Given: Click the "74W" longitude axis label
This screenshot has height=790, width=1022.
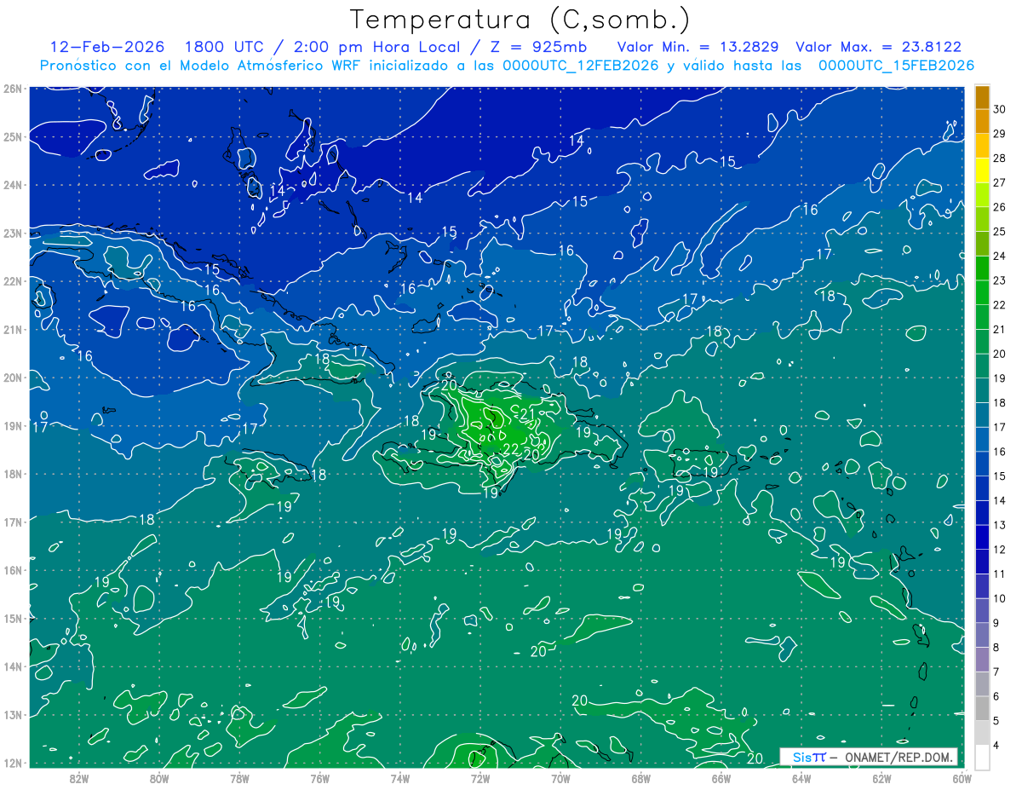Looking at the screenshot, I should tap(399, 779).
